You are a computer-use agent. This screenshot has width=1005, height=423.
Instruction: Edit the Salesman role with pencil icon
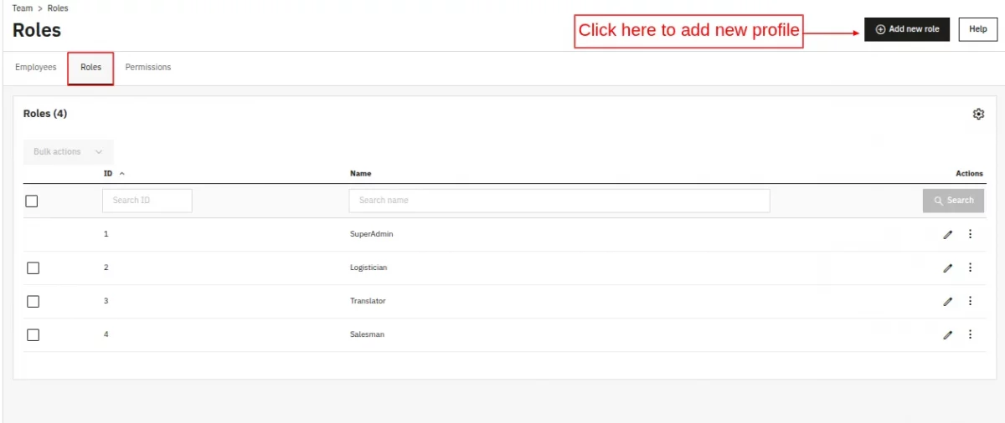coord(947,334)
